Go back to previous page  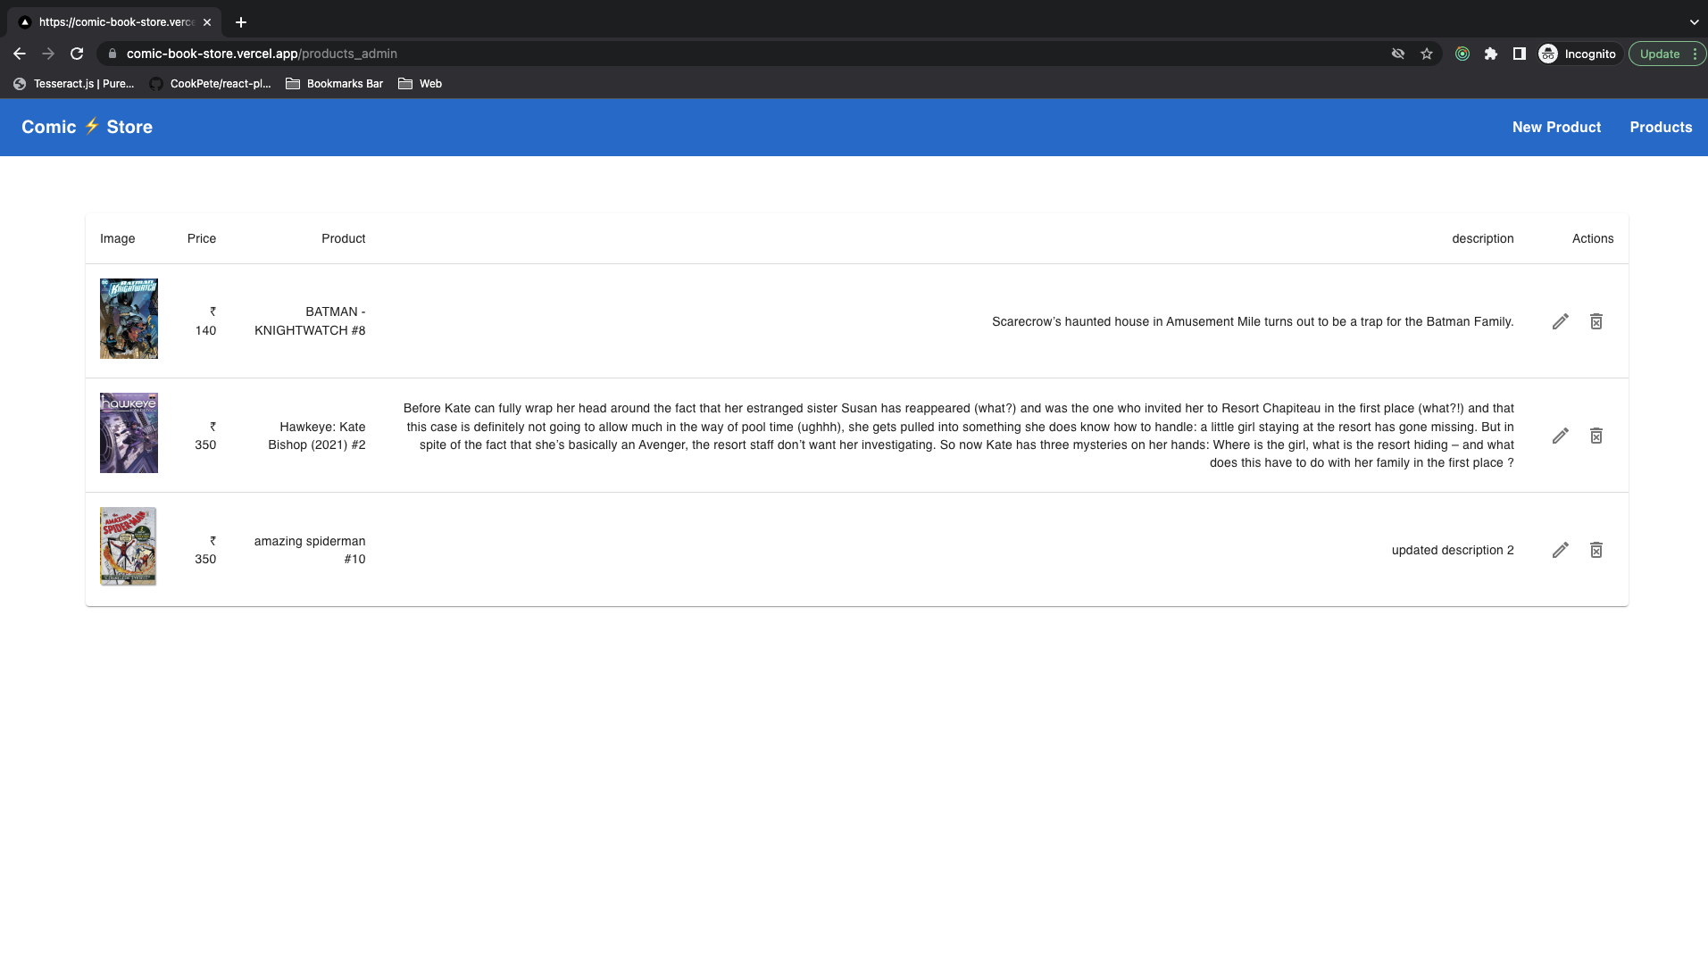[x=20, y=54]
